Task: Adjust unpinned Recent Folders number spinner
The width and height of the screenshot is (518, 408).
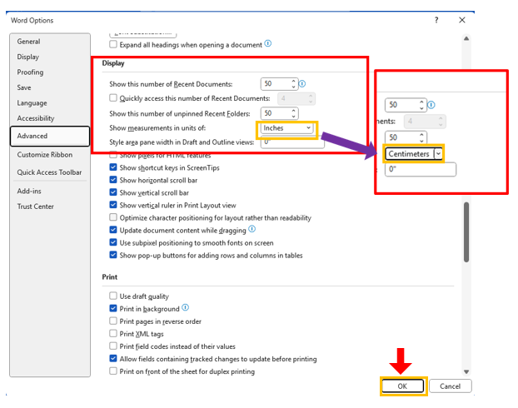Action: pos(293,113)
